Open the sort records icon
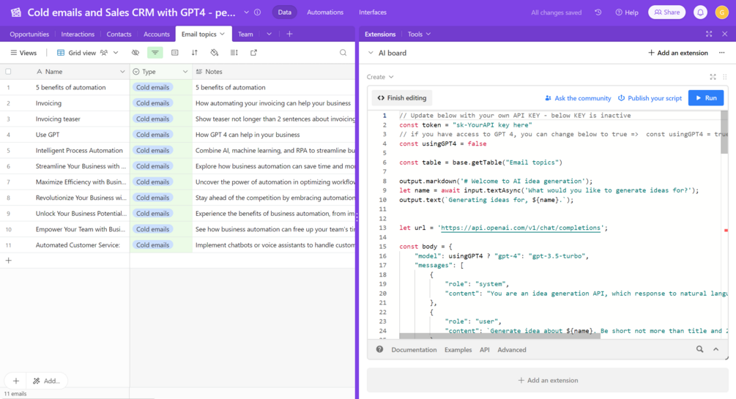This screenshot has width=736, height=399. (x=194, y=53)
